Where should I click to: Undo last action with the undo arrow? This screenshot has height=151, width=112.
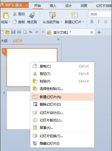pos(31,32)
